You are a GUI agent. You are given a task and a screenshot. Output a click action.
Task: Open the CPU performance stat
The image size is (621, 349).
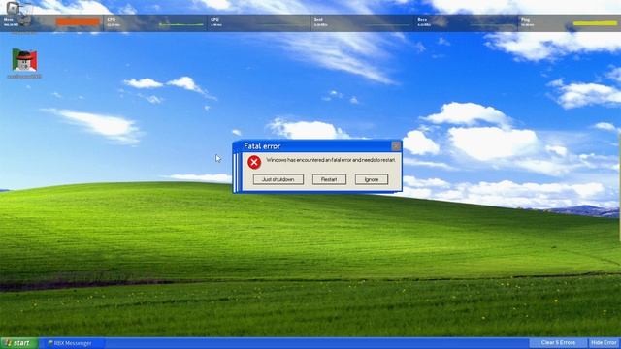coord(155,22)
